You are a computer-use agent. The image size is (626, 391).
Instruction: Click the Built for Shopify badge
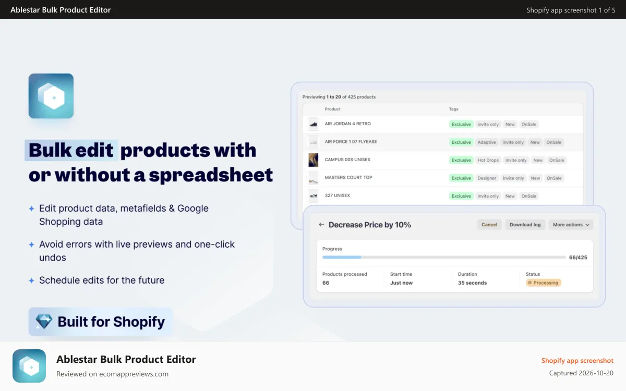(100, 322)
